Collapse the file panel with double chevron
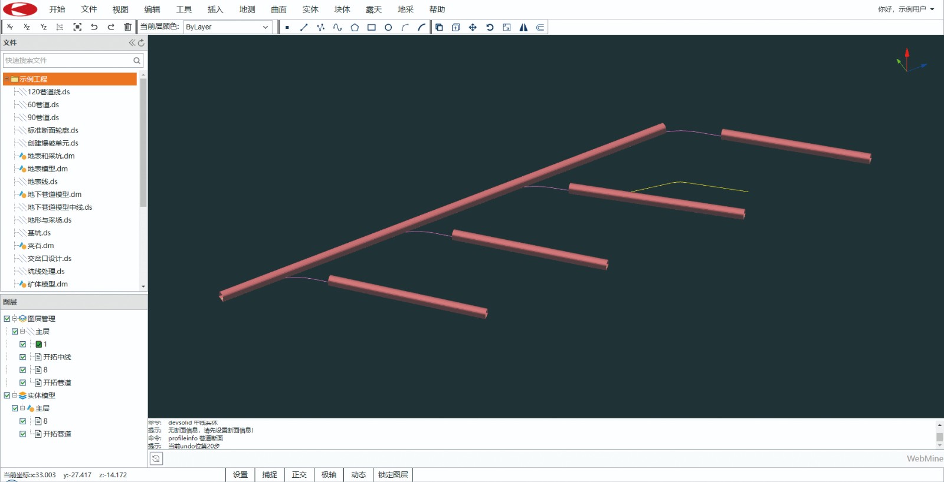This screenshot has width=944, height=482. click(132, 42)
